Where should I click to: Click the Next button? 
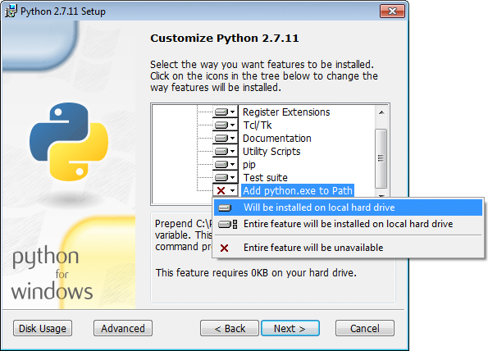pyautogui.click(x=290, y=328)
